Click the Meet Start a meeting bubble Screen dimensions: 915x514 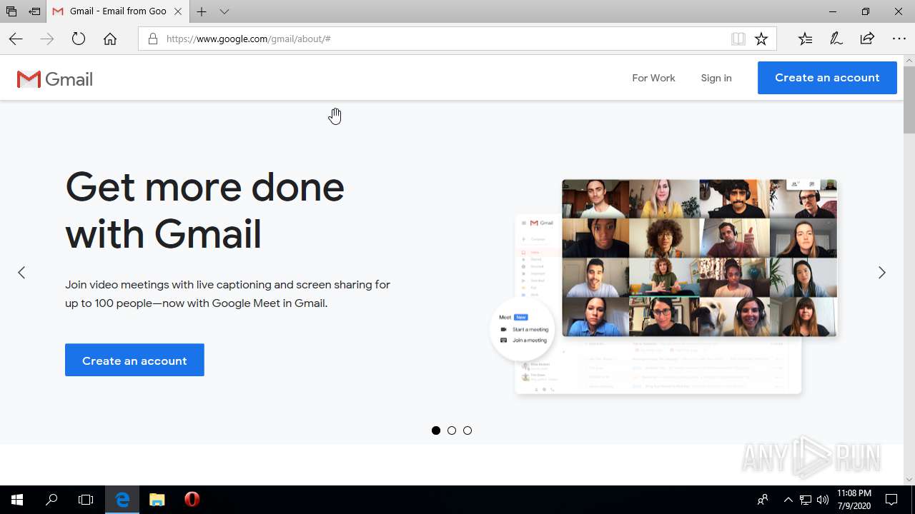[x=523, y=329]
